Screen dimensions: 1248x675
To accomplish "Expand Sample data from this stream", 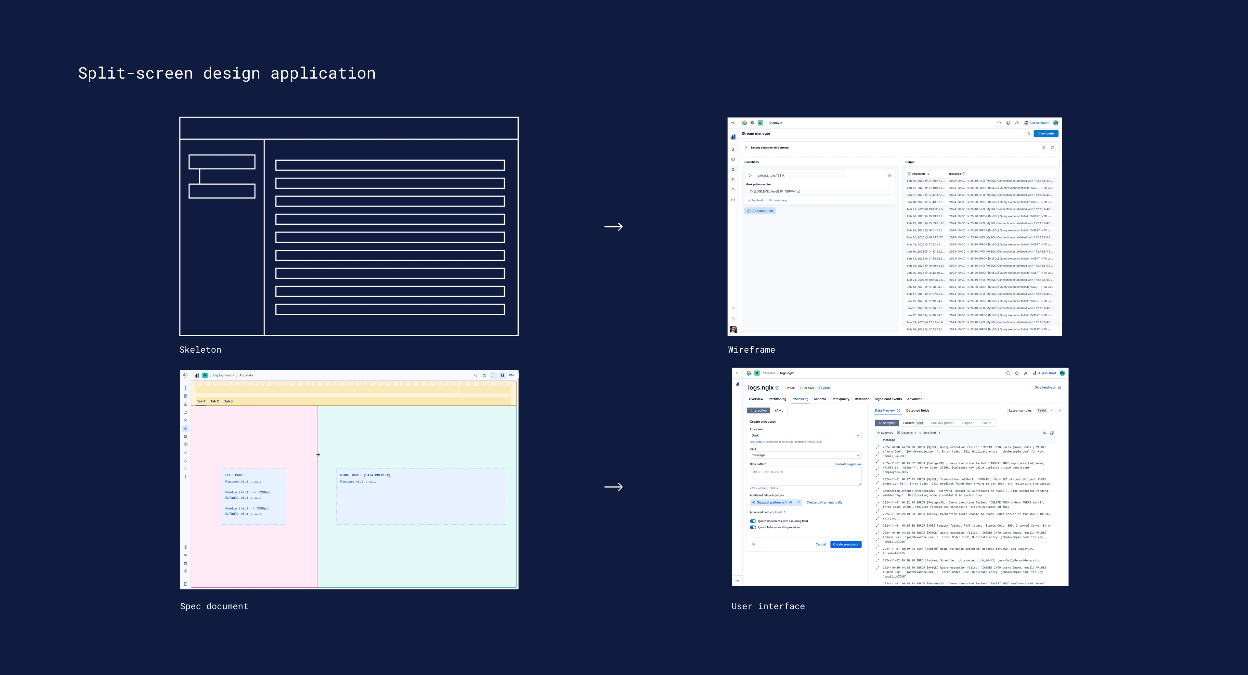I will pyautogui.click(x=746, y=148).
